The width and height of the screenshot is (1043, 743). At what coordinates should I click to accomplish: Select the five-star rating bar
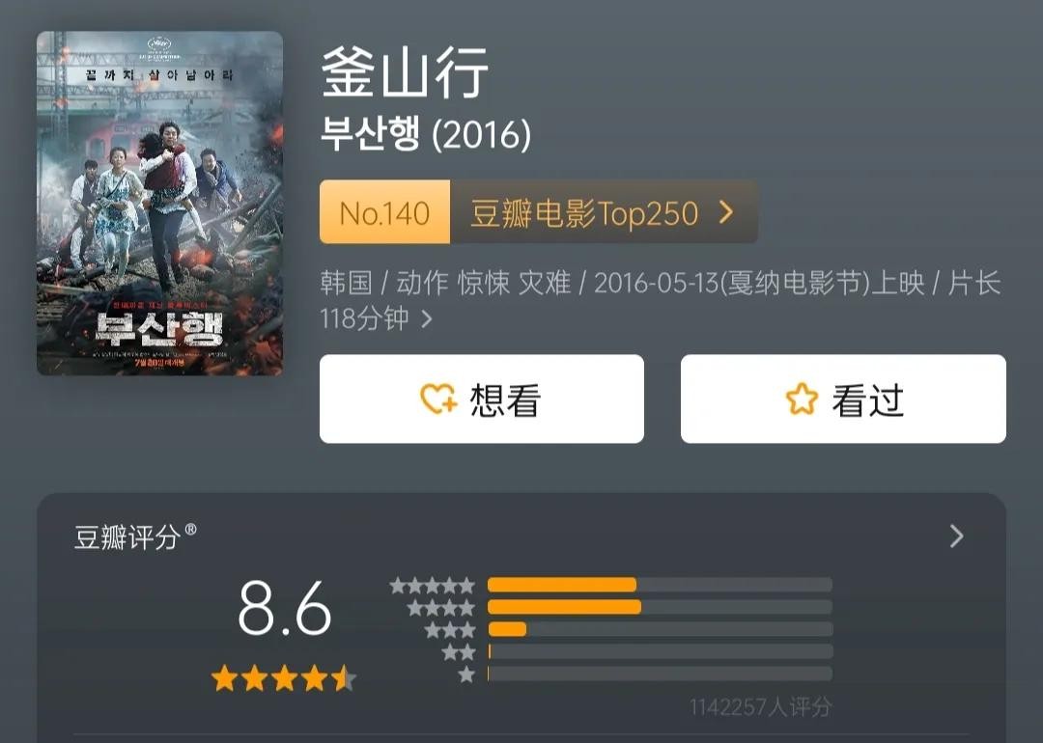660,585
